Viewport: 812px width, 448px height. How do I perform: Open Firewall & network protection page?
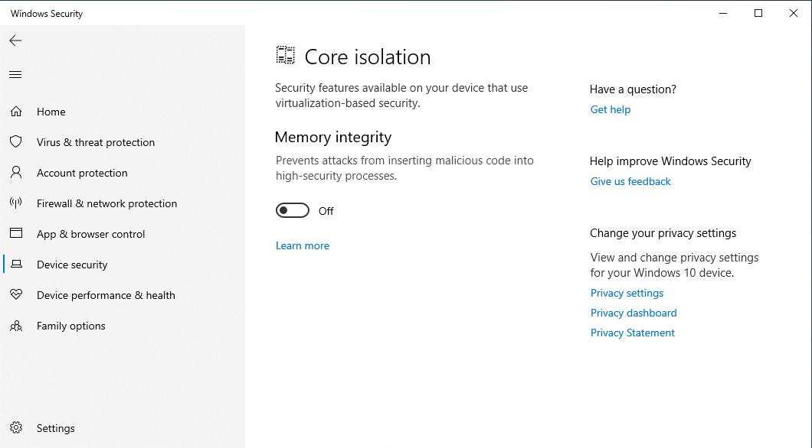pos(106,203)
